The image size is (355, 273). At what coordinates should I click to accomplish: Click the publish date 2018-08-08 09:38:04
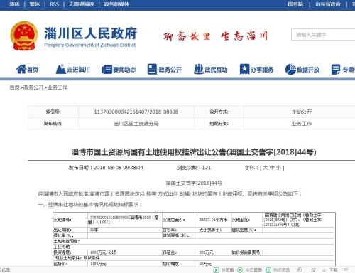click(x=119, y=168)
